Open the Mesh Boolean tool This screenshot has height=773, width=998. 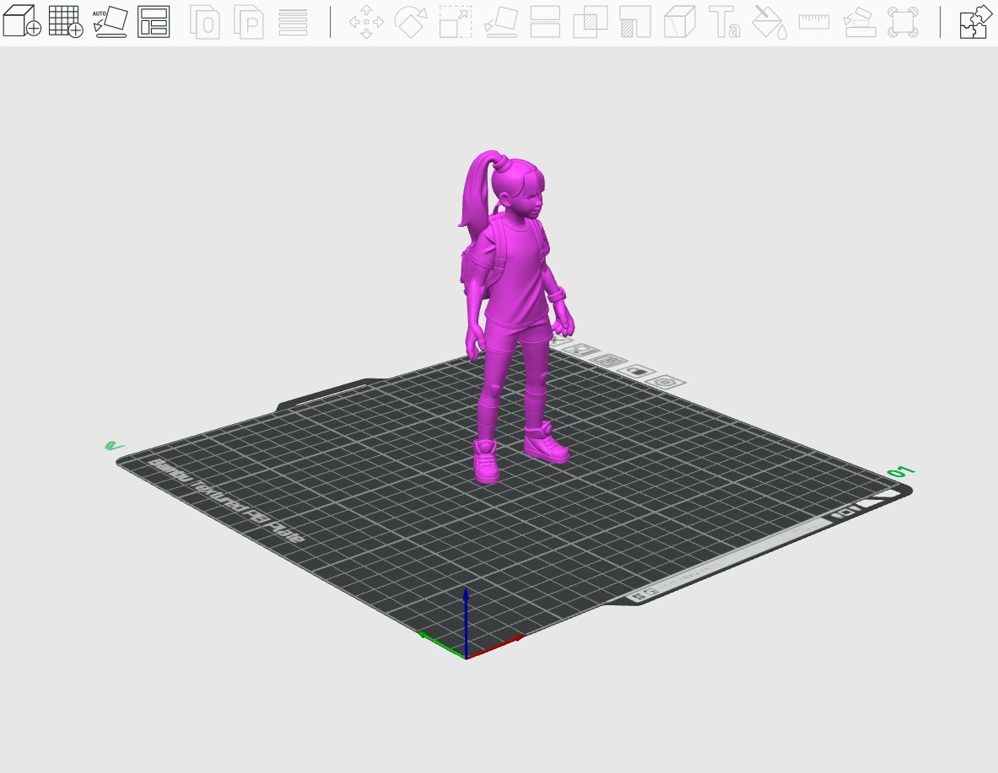(590, 21)
